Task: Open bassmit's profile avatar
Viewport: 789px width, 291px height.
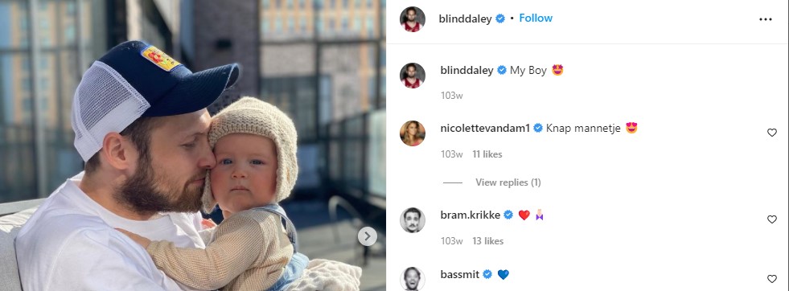Action: point(413,279)
